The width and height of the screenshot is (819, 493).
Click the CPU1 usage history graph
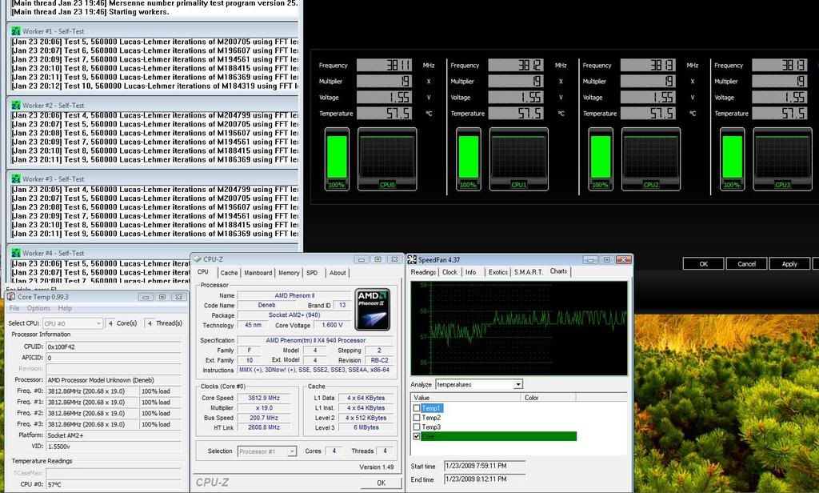[x=518, y=159]
